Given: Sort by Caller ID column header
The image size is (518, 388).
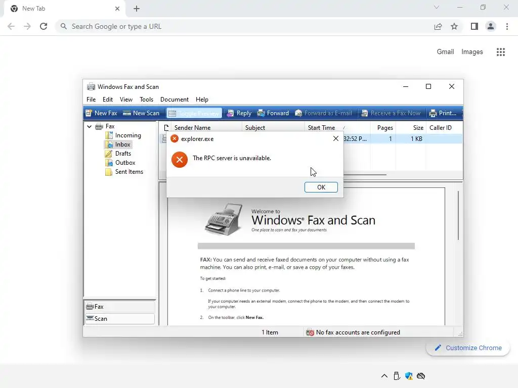Looking at the screenshot, I should pyautogui.click(x=444, y=128).
